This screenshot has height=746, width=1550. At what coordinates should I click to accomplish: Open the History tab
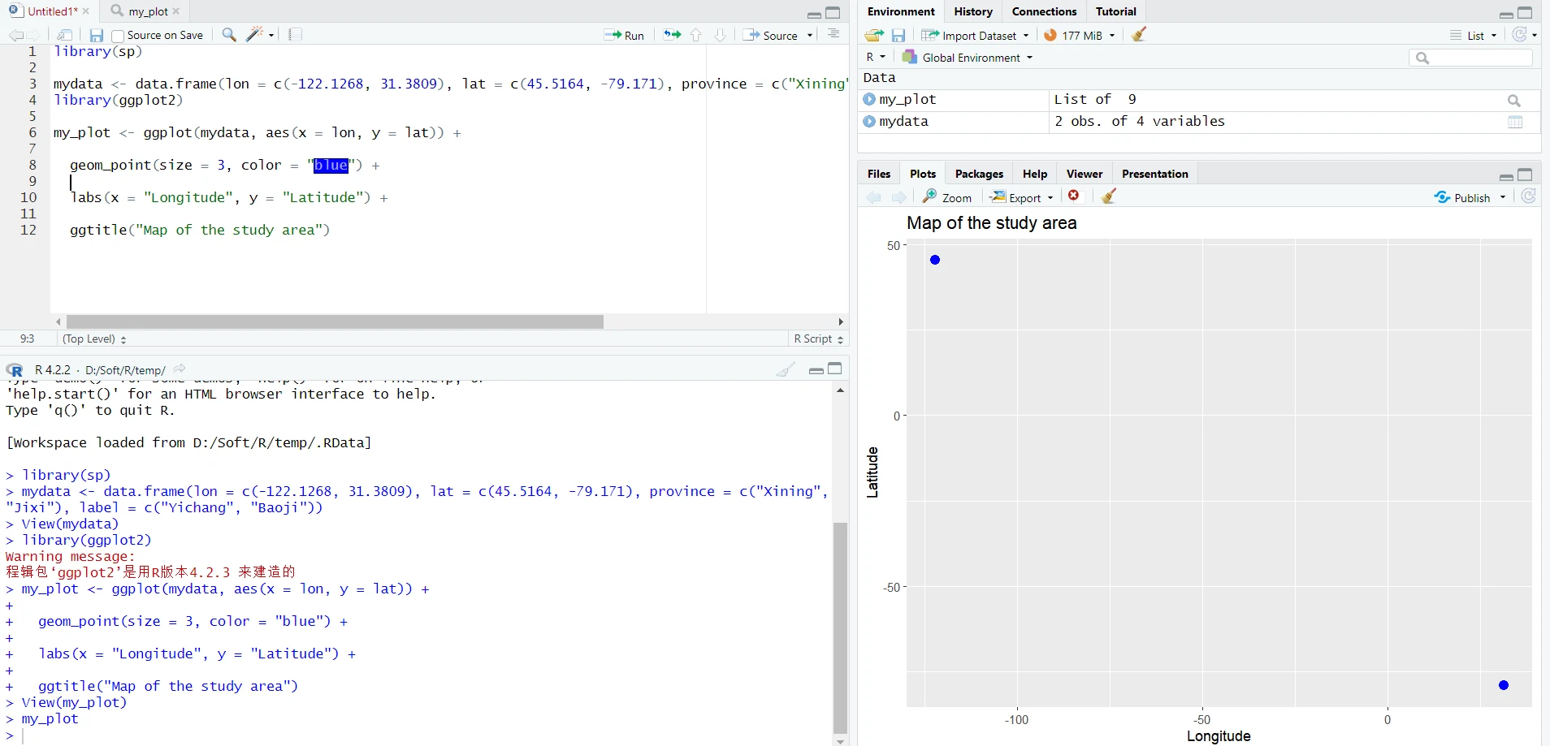pos(973,11)
